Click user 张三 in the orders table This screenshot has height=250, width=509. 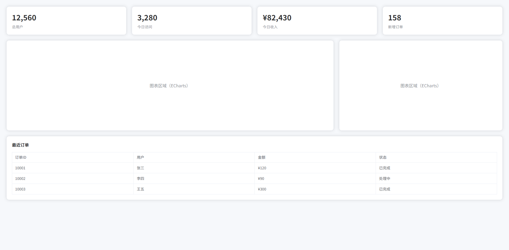pos(140,168)
